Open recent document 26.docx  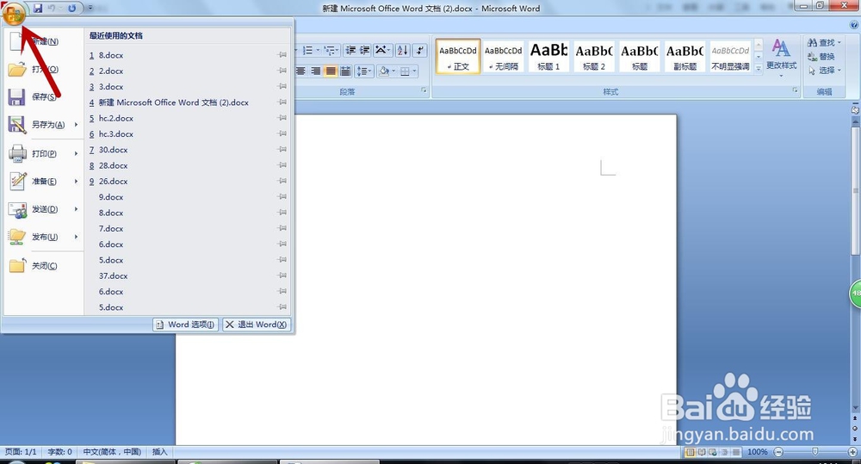(x=189, y=181)
